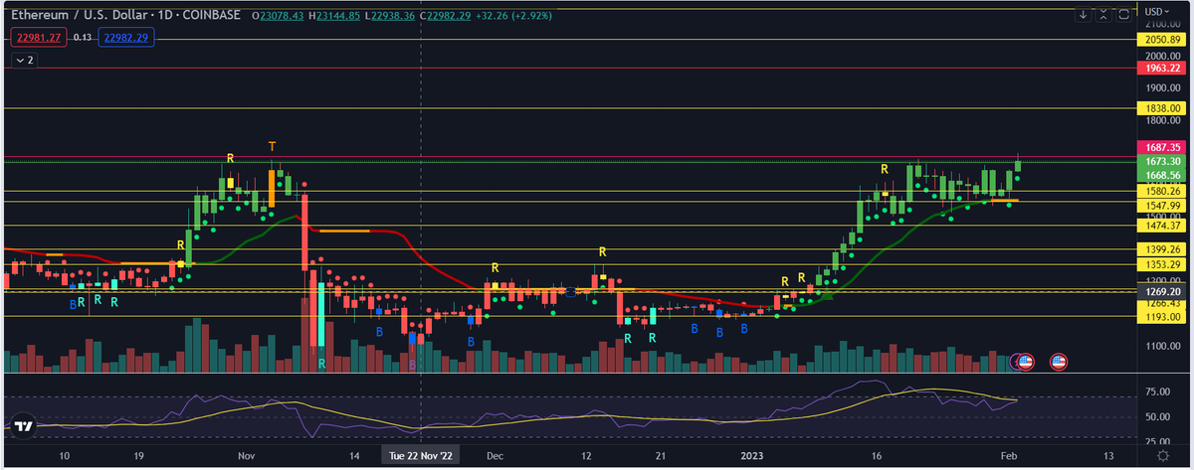Click the open value 23078.43
The width and height of the screenshot is (1194, 470).
tap(281, 16)
